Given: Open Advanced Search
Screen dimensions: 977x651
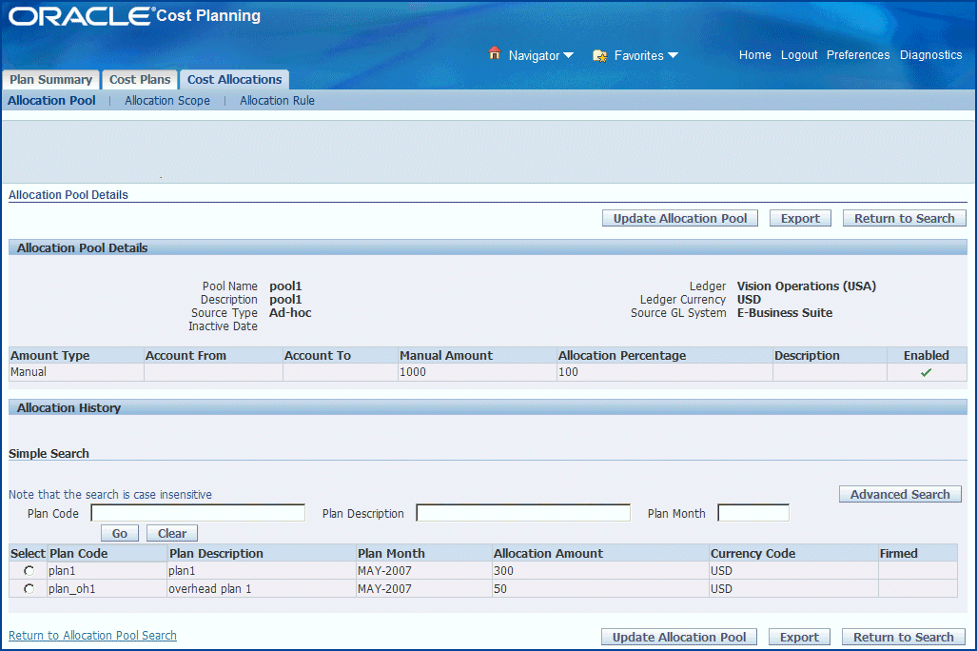Looking at the screenshot, I should 900,494.
